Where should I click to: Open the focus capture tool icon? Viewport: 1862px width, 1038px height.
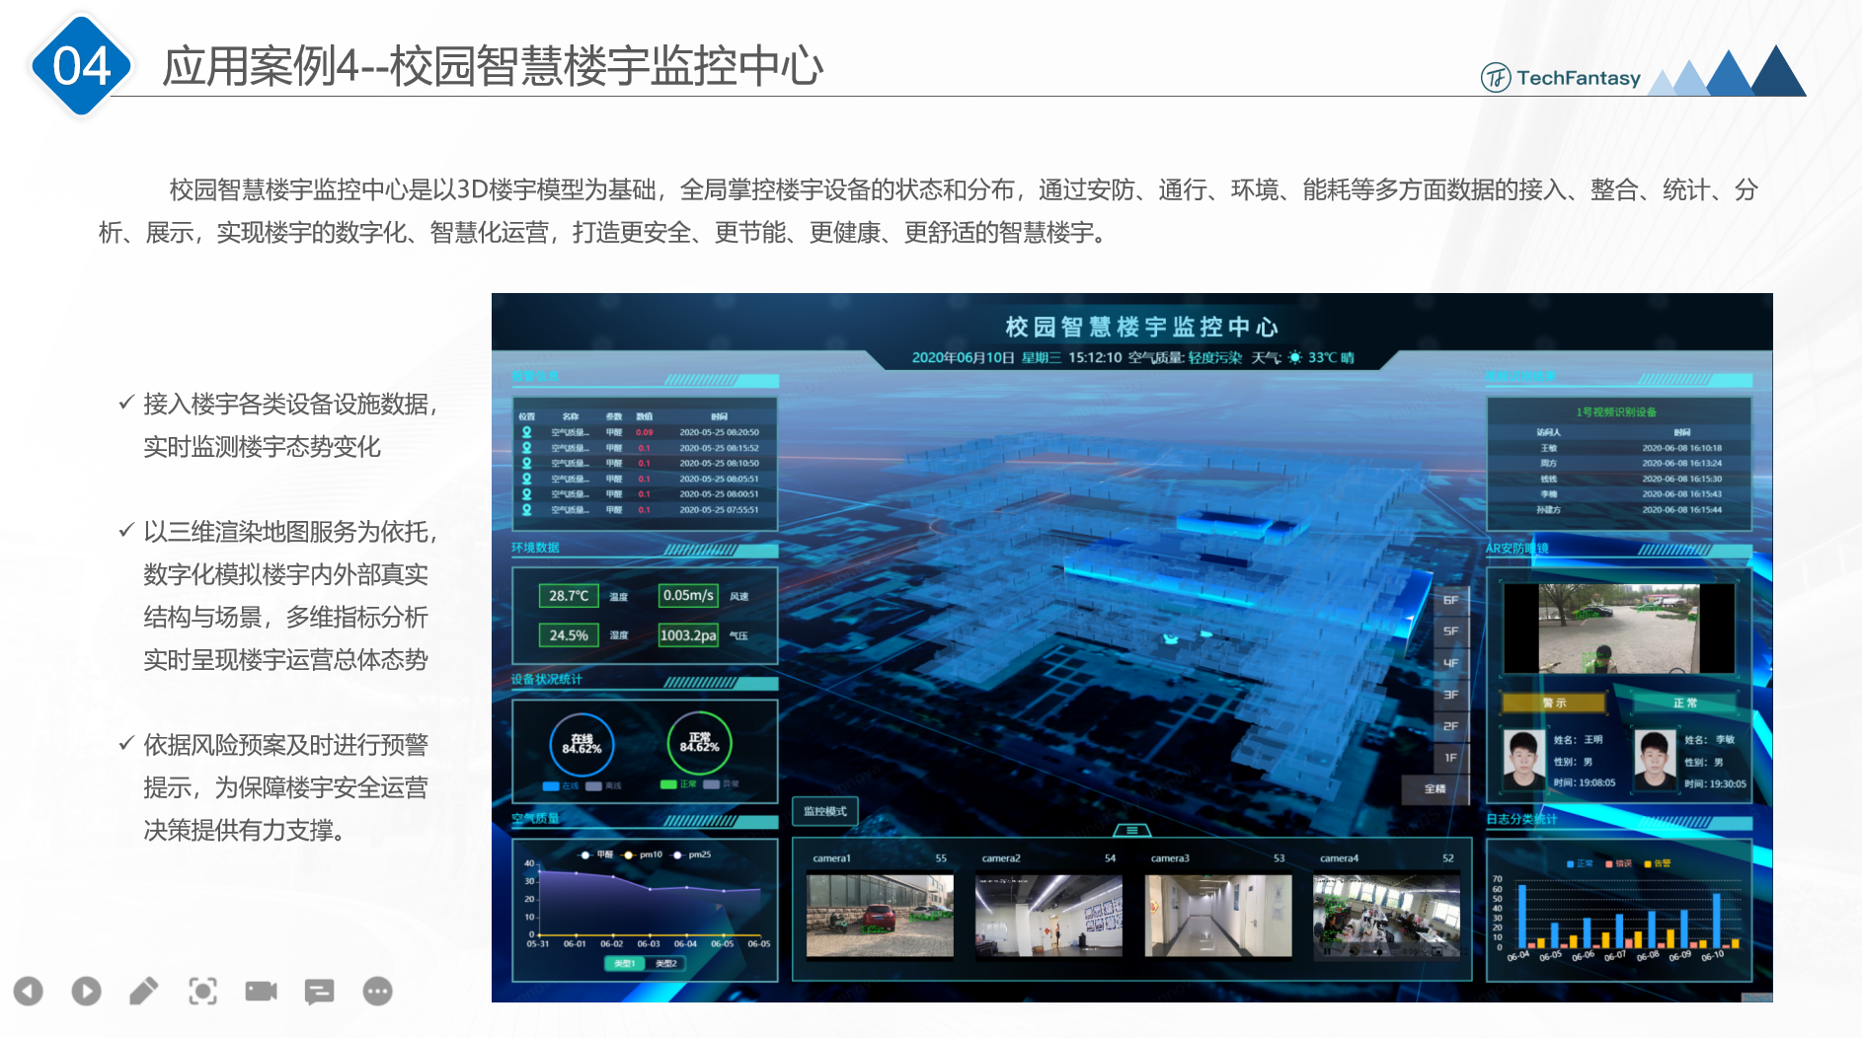click(x=203, y=991)
